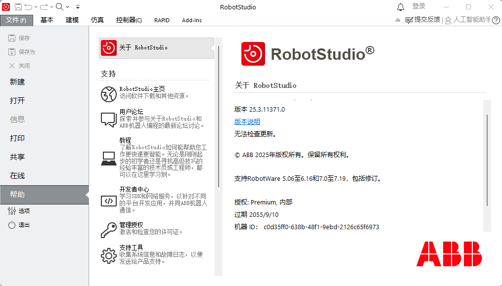Viewport: 502px width, 286px height.
Task: Open the 版本说明 link
Action: (247, 122)
